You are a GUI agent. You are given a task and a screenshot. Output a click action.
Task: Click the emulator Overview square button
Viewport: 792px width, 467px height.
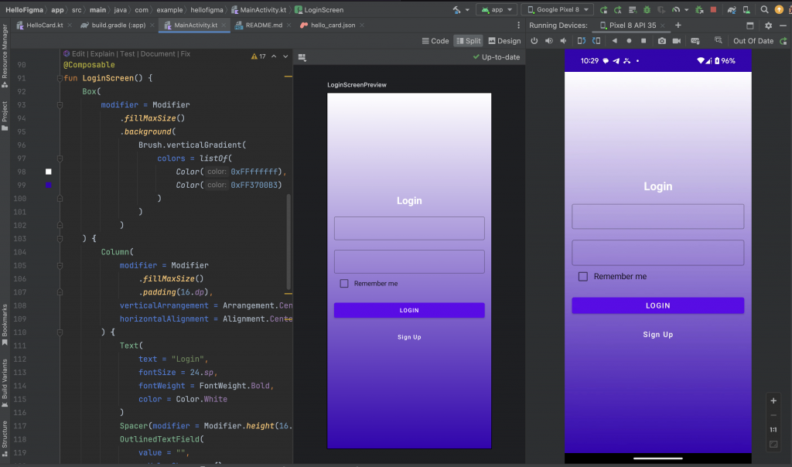[x=643, y=41]
